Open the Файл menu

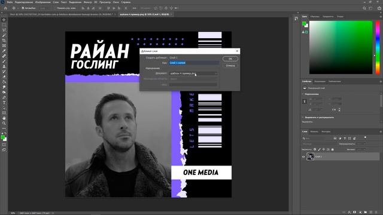tap(10, 2)
